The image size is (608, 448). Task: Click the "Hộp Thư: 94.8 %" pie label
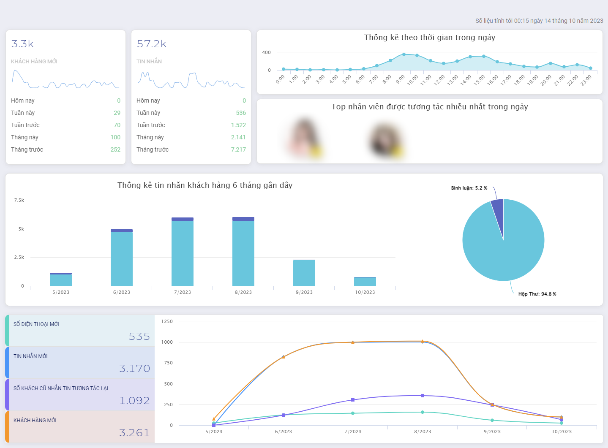pos(537,294)
